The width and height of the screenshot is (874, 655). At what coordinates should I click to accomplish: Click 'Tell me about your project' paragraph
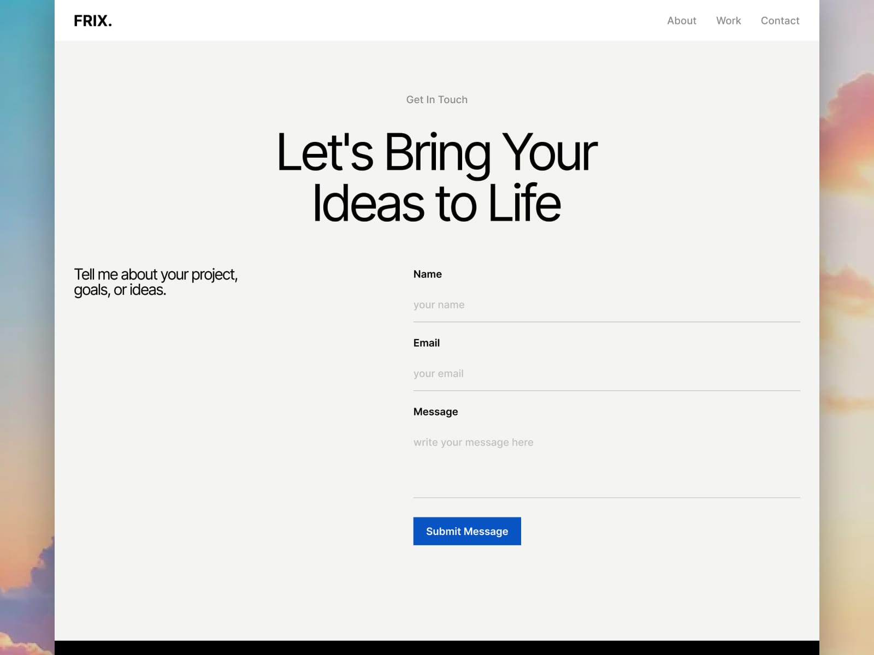(156, 282)
